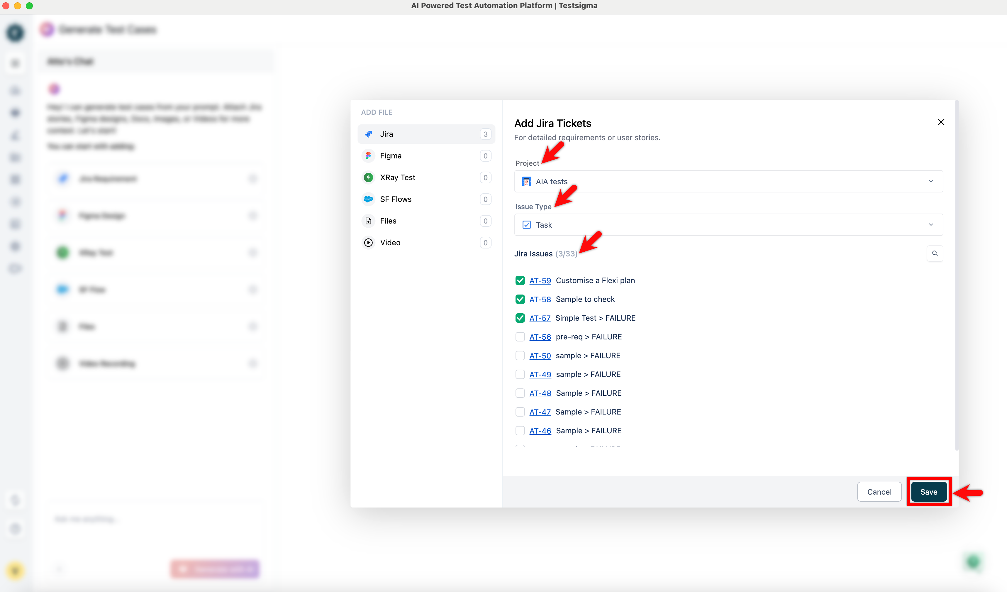Uncheck the AT-57 Simple Test checkbox
Image resolution: width=1007 pixels, height=592 pixels.
point(520,318)
